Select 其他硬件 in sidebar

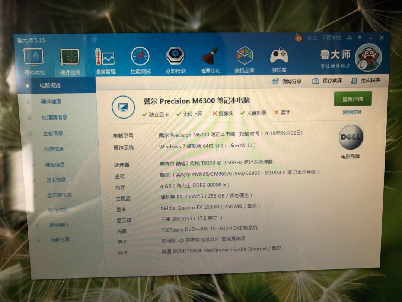[x=59, y=225]
